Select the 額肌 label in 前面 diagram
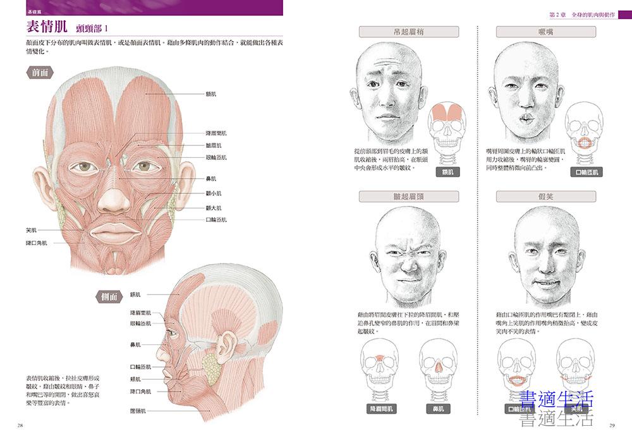The image size is (632, 446). pos(211,94)
